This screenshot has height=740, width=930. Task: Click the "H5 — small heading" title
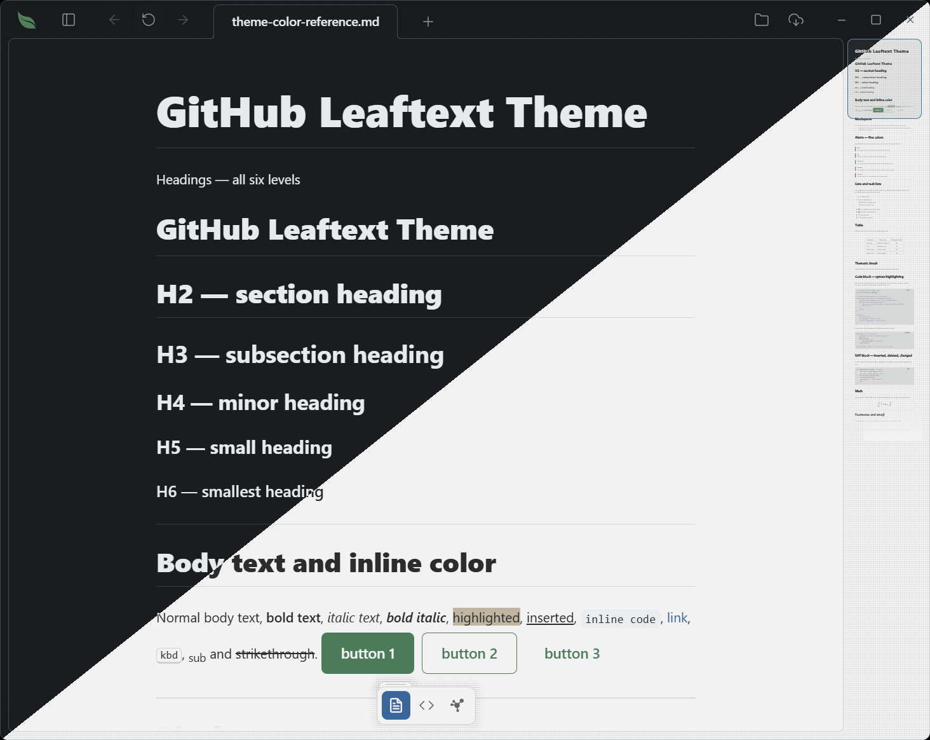[x=244, y=448]
